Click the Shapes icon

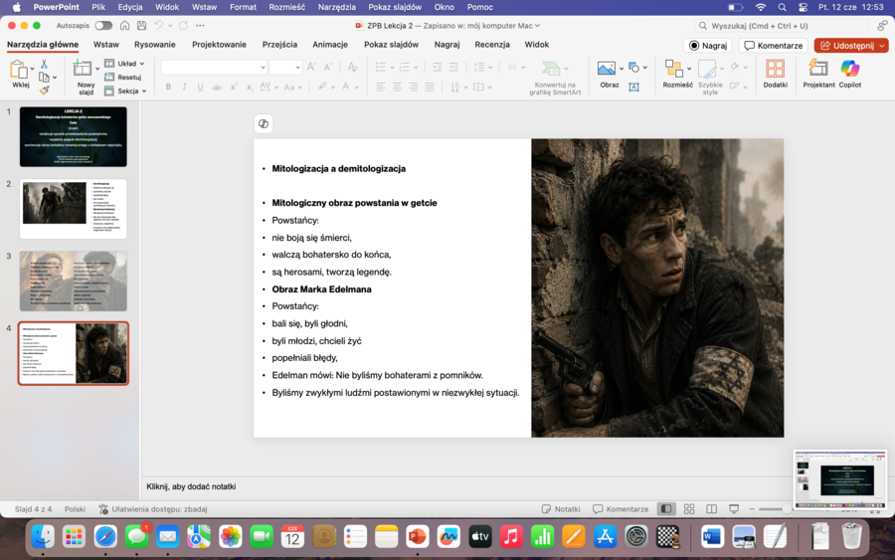[633, 68]
